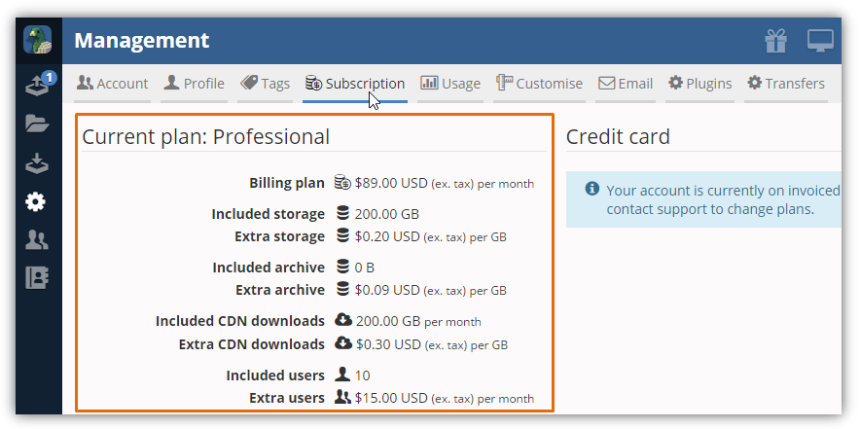This screenshot has width=860, height=429.
Task: Open the users icon in sidebar
Action: click(37, 240)
